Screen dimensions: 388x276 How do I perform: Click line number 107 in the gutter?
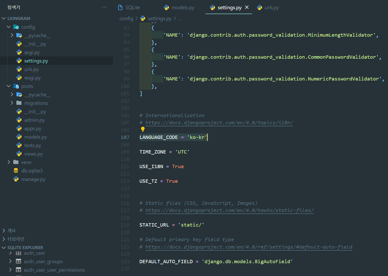coord(125,137)
